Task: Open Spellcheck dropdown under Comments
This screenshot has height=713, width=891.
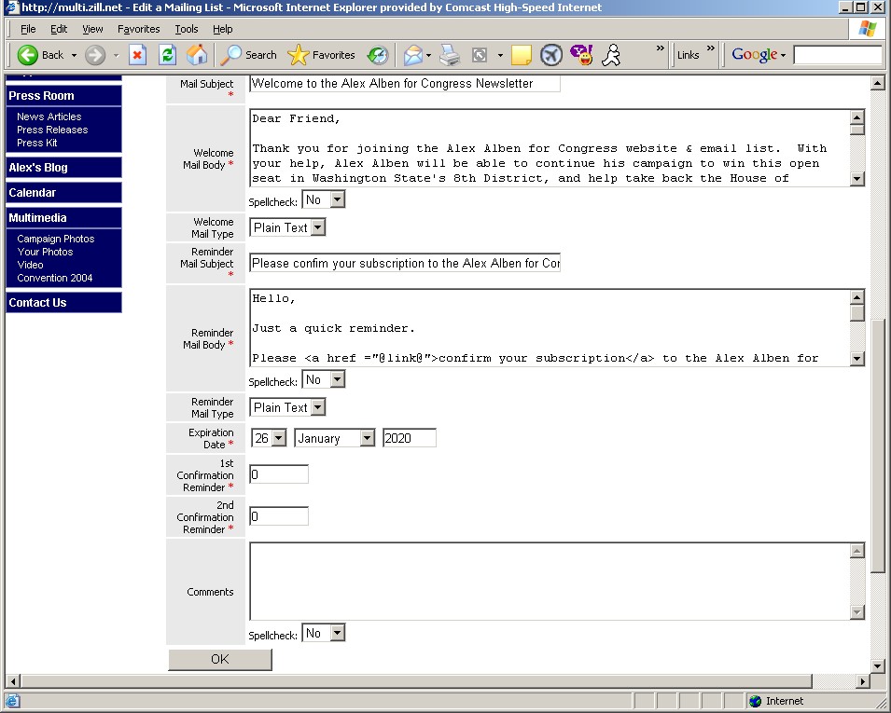Action: tap(336, 634)
